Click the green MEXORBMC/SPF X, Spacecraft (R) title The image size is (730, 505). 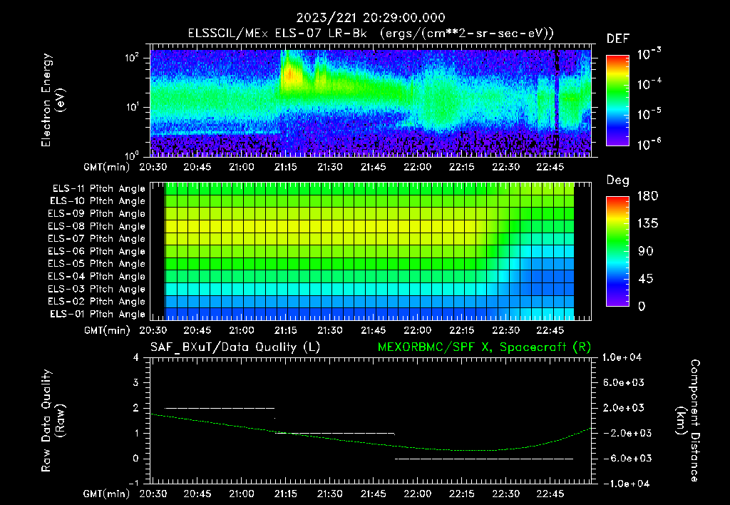(484, 347)
